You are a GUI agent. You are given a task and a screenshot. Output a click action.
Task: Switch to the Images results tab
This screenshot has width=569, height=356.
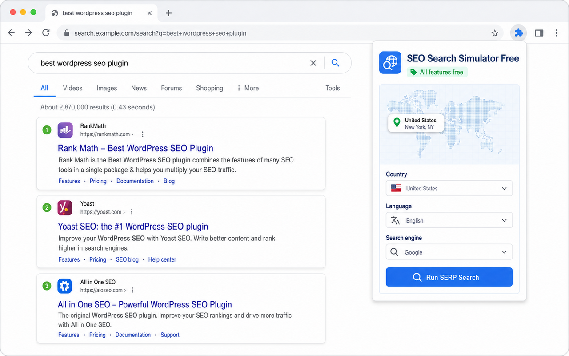107,88
